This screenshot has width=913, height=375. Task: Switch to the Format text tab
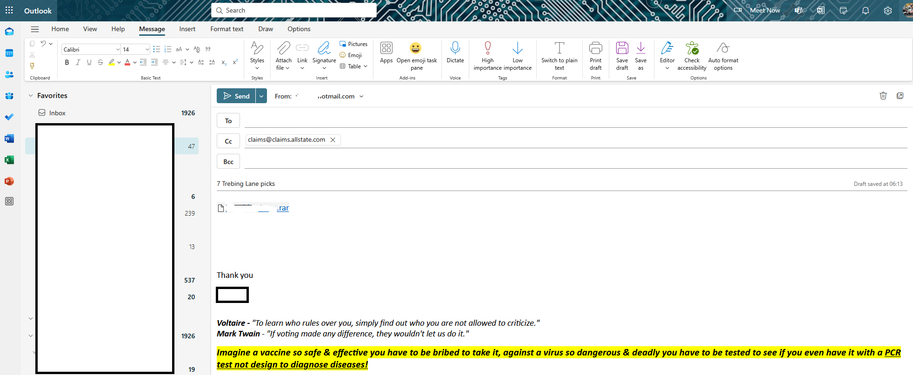pyautogui.click(x=227, y=29)
